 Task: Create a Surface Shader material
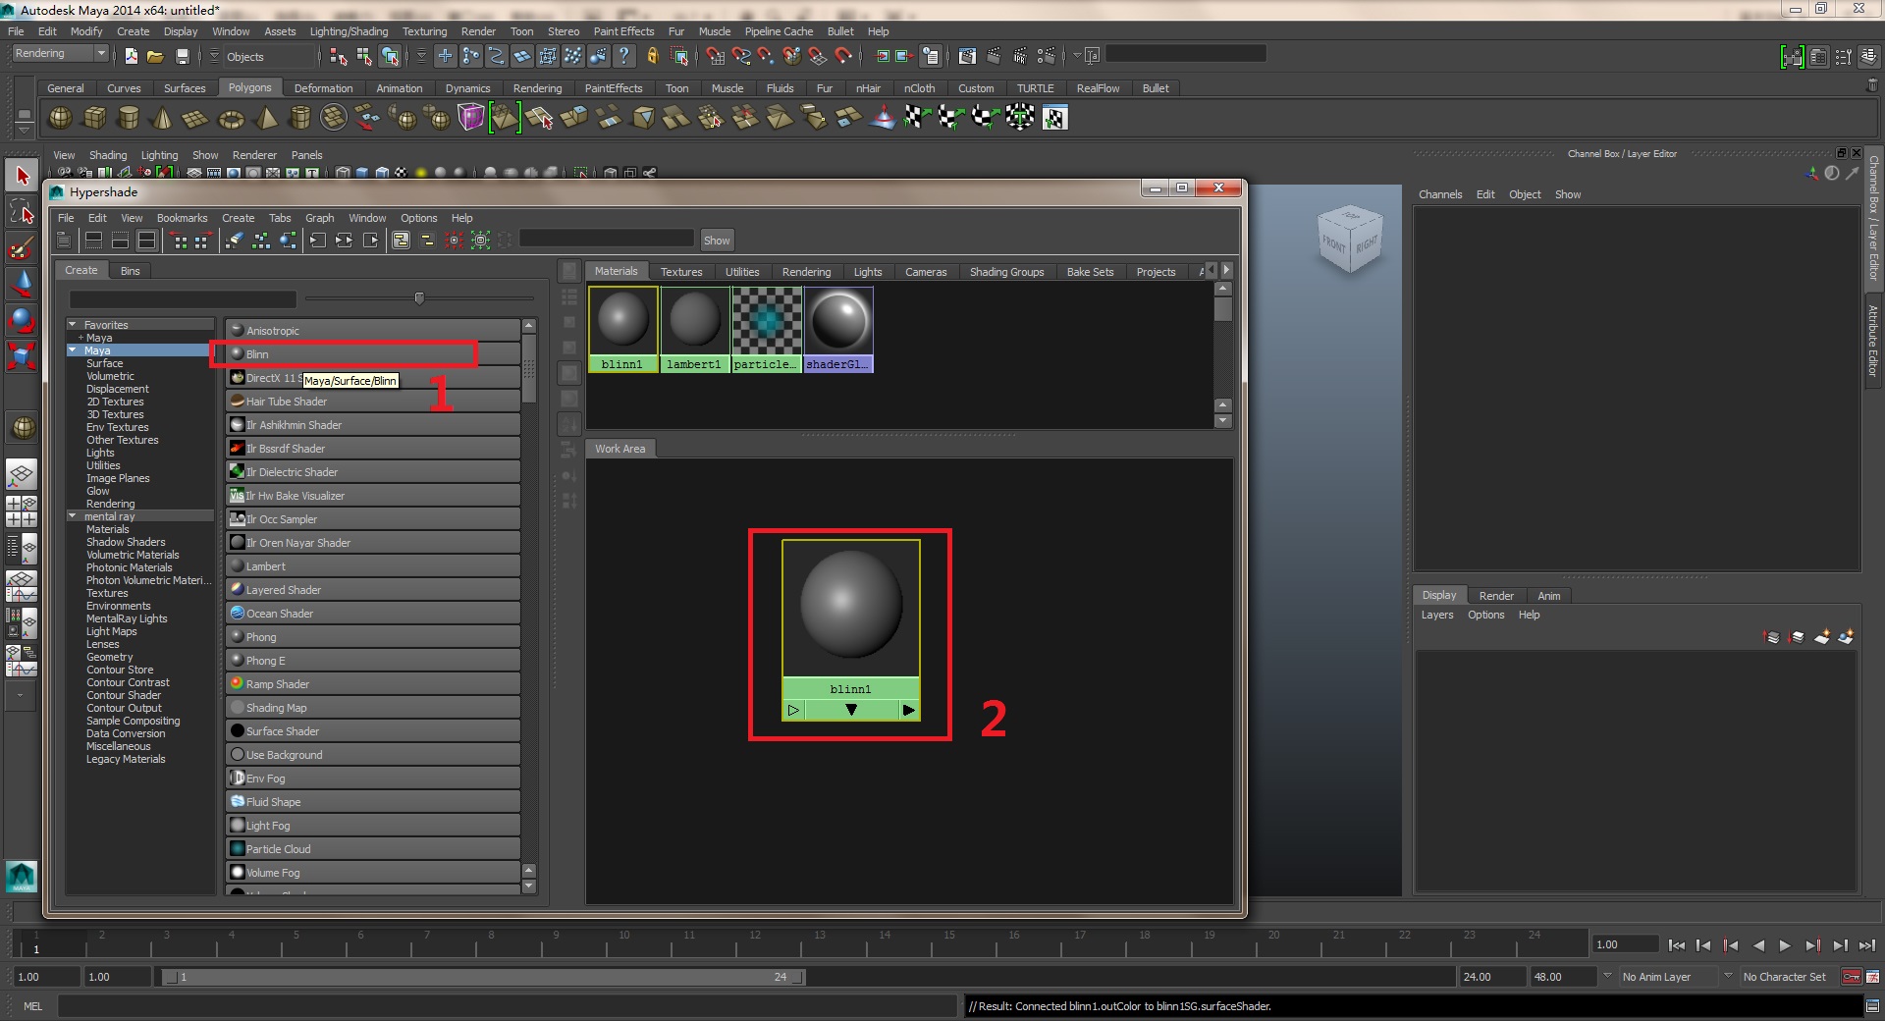tap(373, 731)
